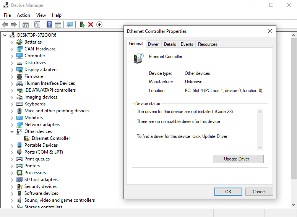Select the General tab
The width and height of the screenshot is (297, 217).
136,44
